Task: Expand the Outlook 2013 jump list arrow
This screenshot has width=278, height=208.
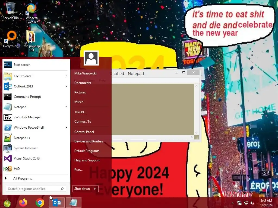Action: point(66,86)
